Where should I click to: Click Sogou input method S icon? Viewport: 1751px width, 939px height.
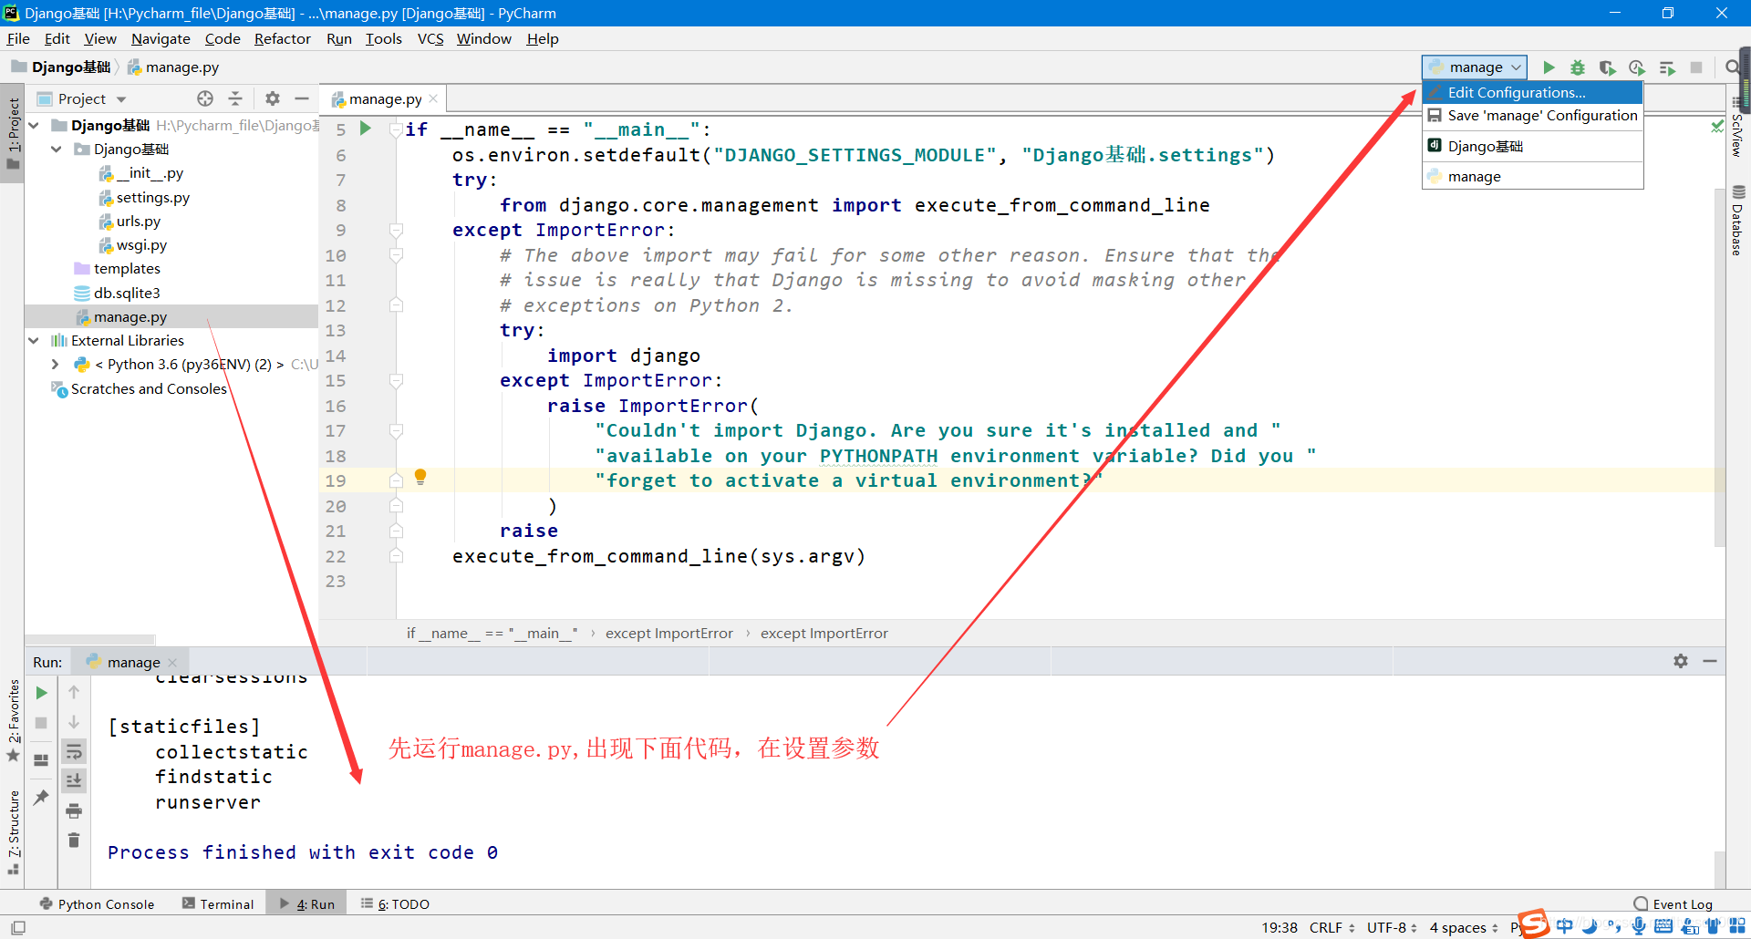coord(1534,924)
